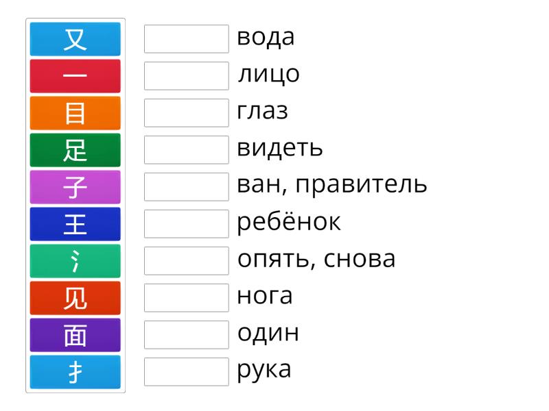Select the empty slot beside лицо

click(186, 76)
